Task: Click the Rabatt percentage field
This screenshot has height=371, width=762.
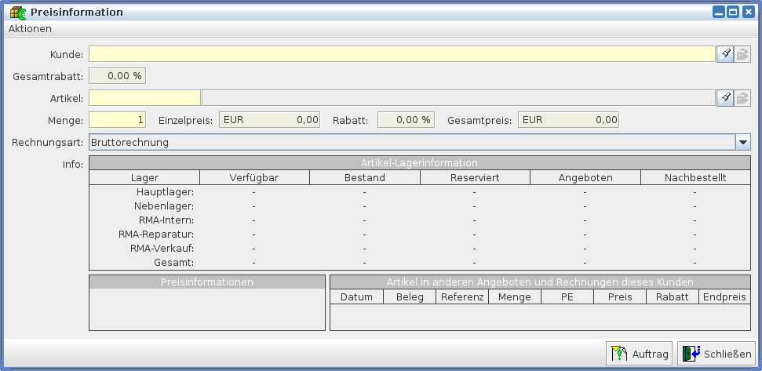Action: click(406, 120)
